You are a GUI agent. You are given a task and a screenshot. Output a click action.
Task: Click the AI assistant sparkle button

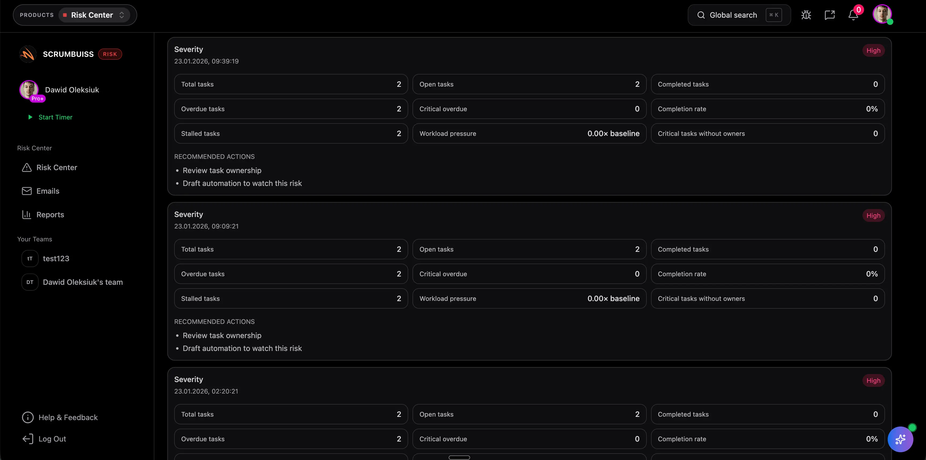pos(900,439)
